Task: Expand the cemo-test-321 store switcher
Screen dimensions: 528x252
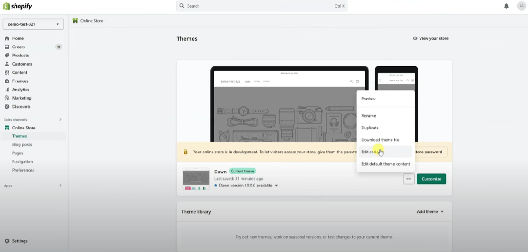Action: pos(33,24)
